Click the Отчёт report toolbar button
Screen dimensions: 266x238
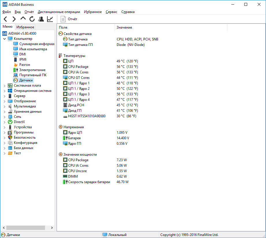tap(69, 19)
